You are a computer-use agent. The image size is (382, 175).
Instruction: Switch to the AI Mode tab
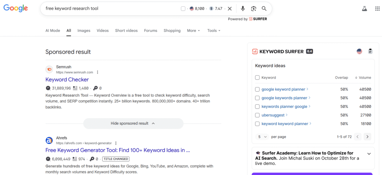click(53, 31)
